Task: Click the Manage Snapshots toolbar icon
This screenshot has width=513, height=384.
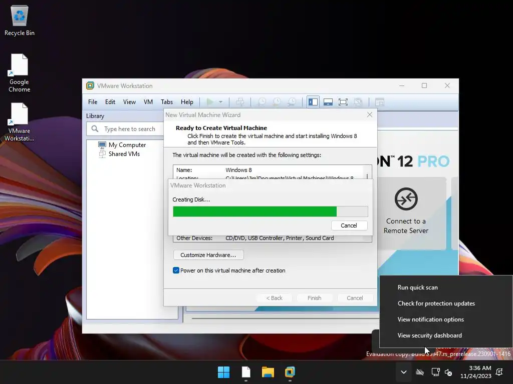Action: [x=292, y=102]
